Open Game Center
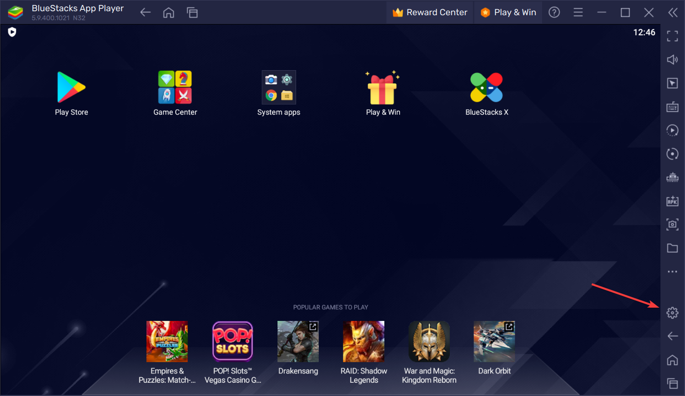 tap(175, 87)
